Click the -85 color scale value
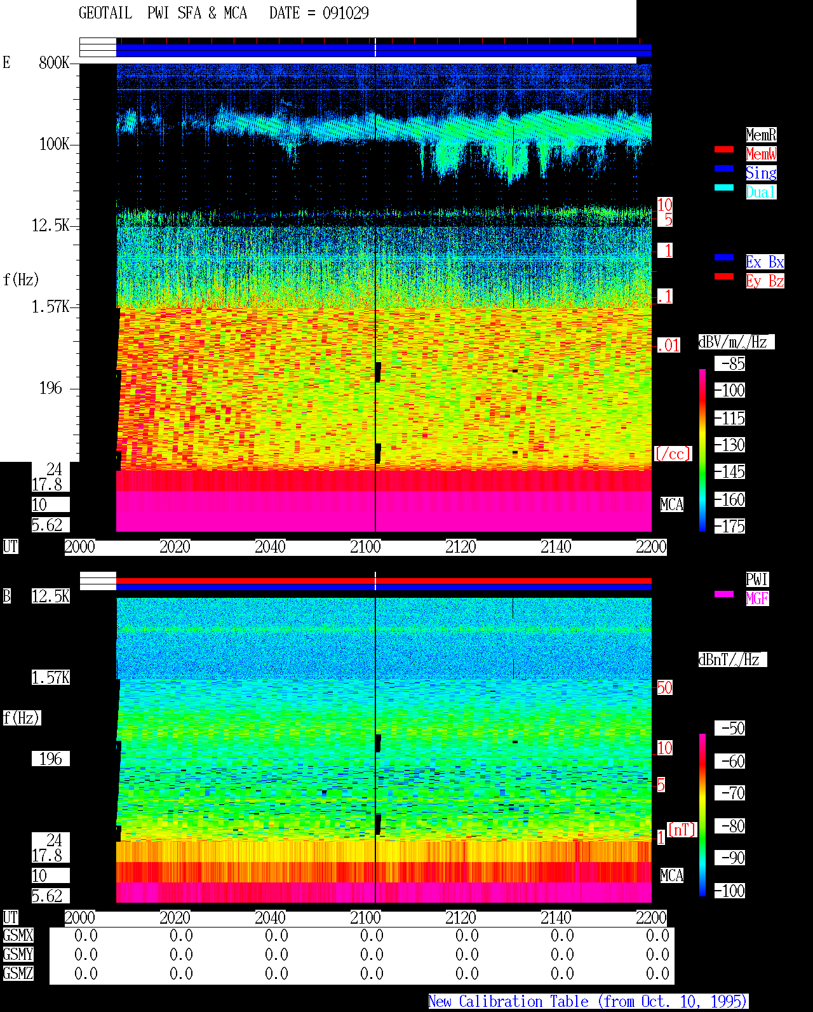813x1012 pixels. pos(730,363)
